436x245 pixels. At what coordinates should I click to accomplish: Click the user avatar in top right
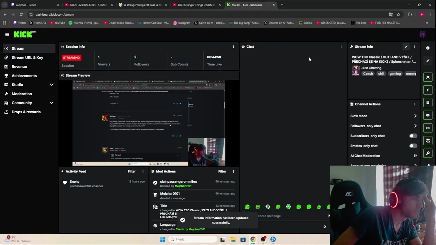coord(422,34)
